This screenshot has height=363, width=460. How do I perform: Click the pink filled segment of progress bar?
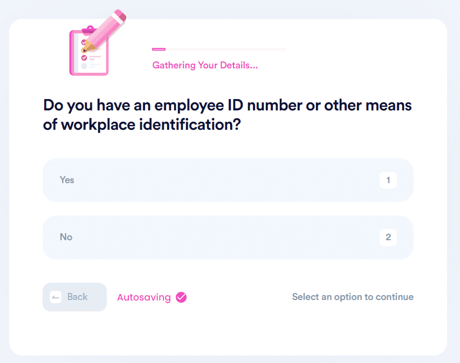click(159, 49)
